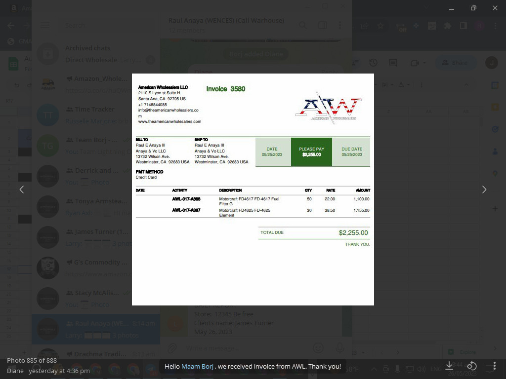Open the Team Borj group chat
This screenshot has height=379, width=506.
tap(96, 146)
